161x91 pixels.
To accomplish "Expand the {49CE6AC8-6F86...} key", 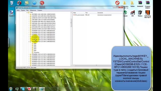I will tap(29, 29).
